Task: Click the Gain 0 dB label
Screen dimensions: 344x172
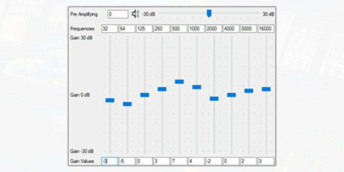Action: pyautogui.click(x=80, y=95)
